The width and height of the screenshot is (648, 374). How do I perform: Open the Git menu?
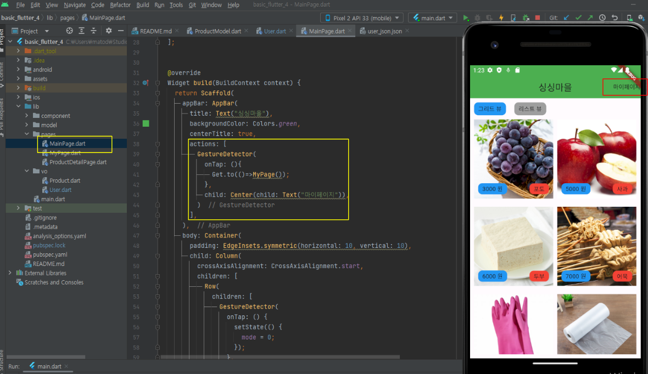pos(192,5)
